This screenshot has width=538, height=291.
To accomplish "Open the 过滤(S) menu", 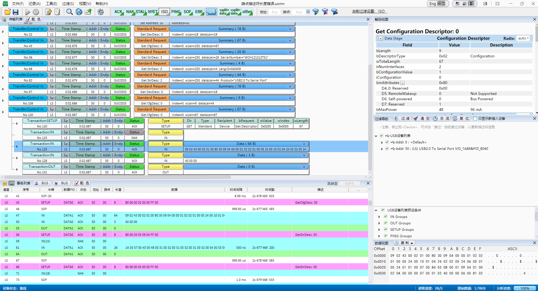I will [x=68, y=4].
